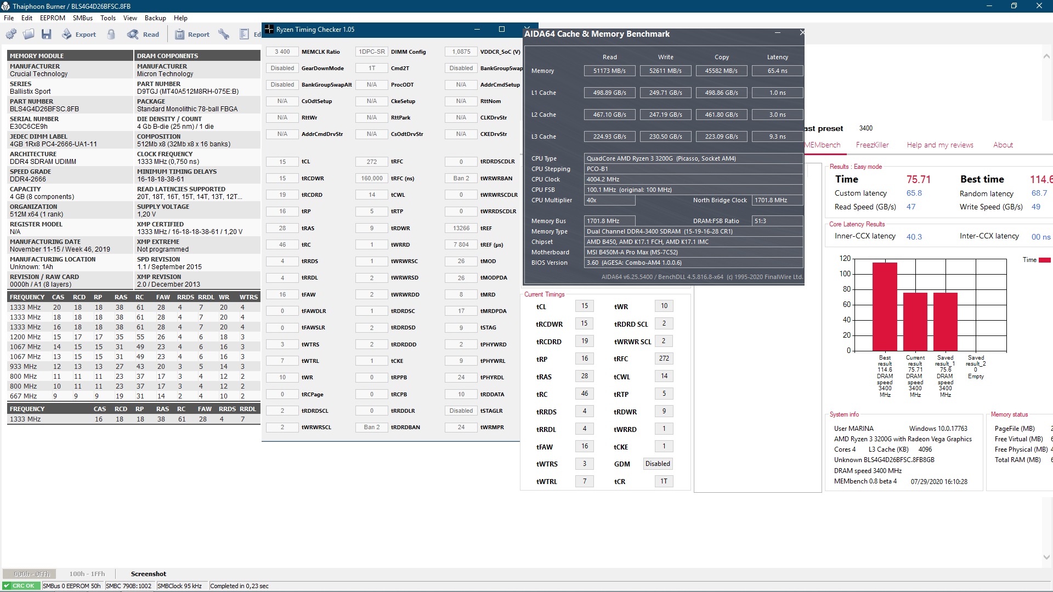
Task: Switch to the FreezKiller tab
Action: point(872,145)
